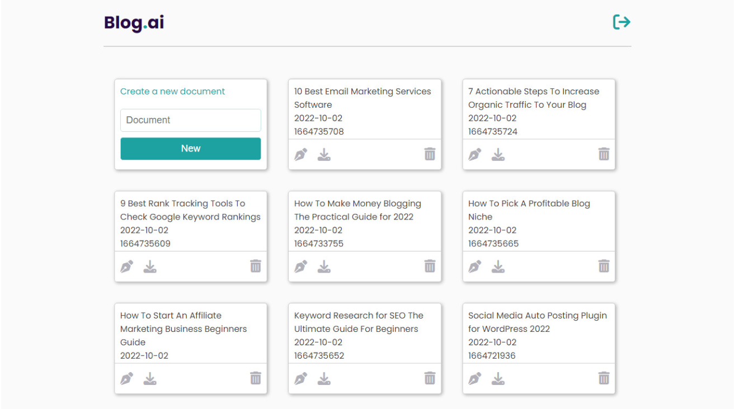Focus the Document name input field
The height and width of the screenshot is (409, 735).
tap(190, 120)
